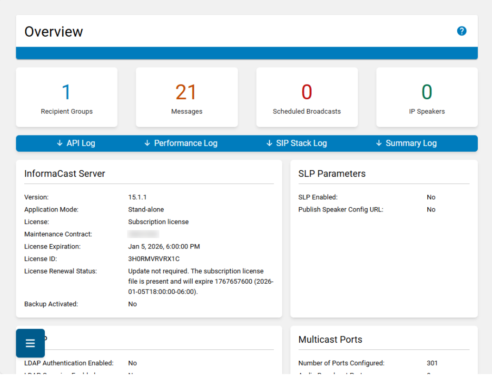Click the API Log download arrow icon
Screen dimensions: 492x375
tap(59, 143)
